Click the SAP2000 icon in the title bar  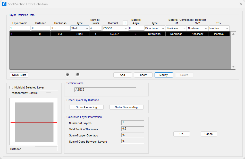(x=4, y=4)
